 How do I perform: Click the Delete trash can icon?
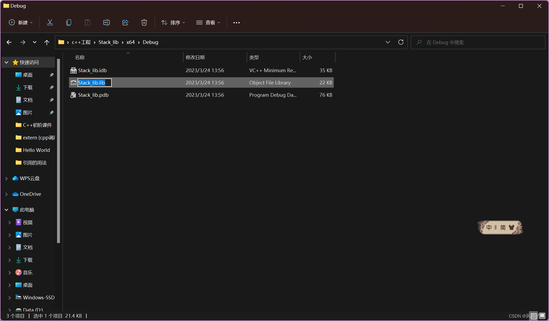144,22
